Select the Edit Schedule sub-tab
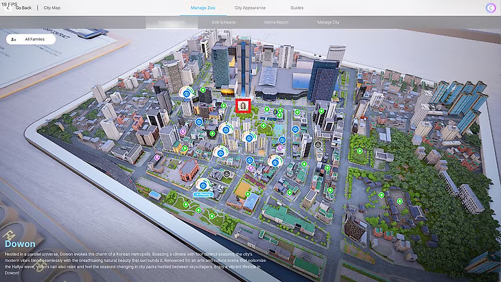The width and height of the screenshot is (501, 282). click(222, 22)
